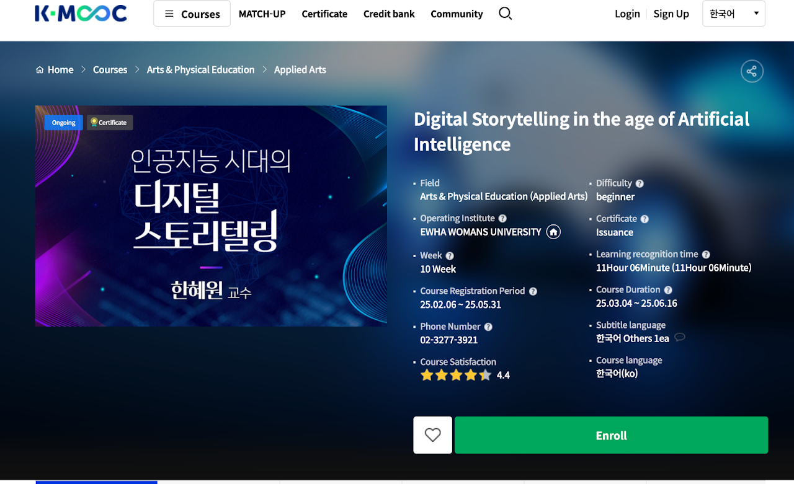Click the course thumbnail image

click(x=211, y=216)
